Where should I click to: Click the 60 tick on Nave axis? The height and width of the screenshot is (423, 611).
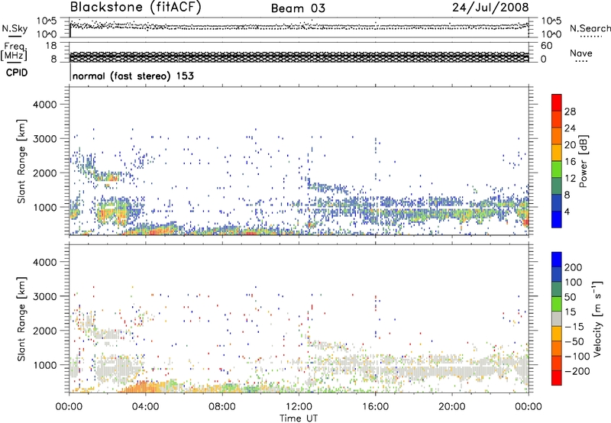pos(546,46)
